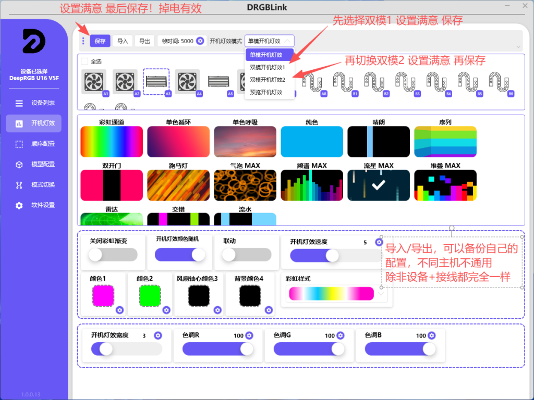Screen dimensions: 534x400
Task: Click the green 颜色2 color swatch
Action: [150, 296]
